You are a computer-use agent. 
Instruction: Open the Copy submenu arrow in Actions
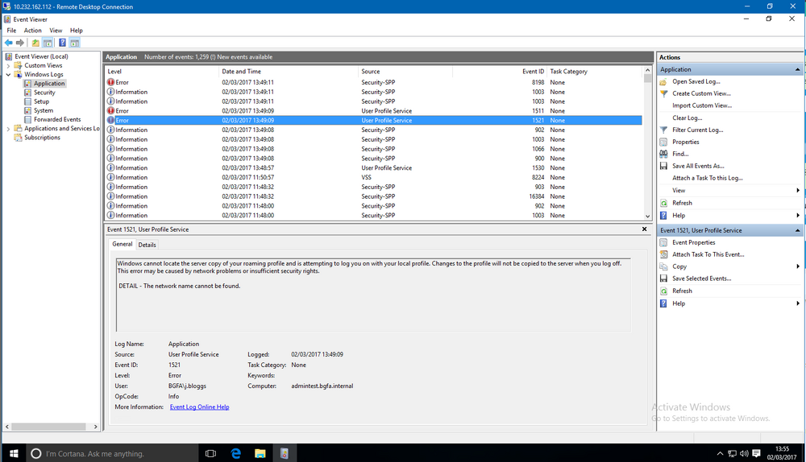[798, 266]
